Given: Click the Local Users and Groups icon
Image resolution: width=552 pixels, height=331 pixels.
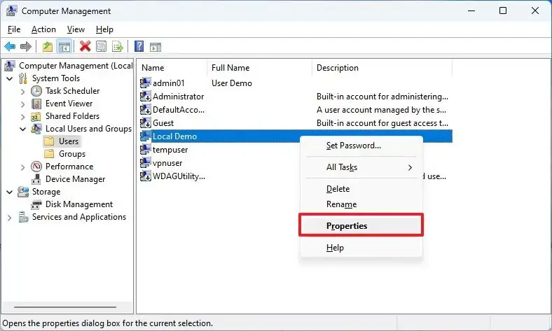Looking at the screenshot, I should coord(36,129).
